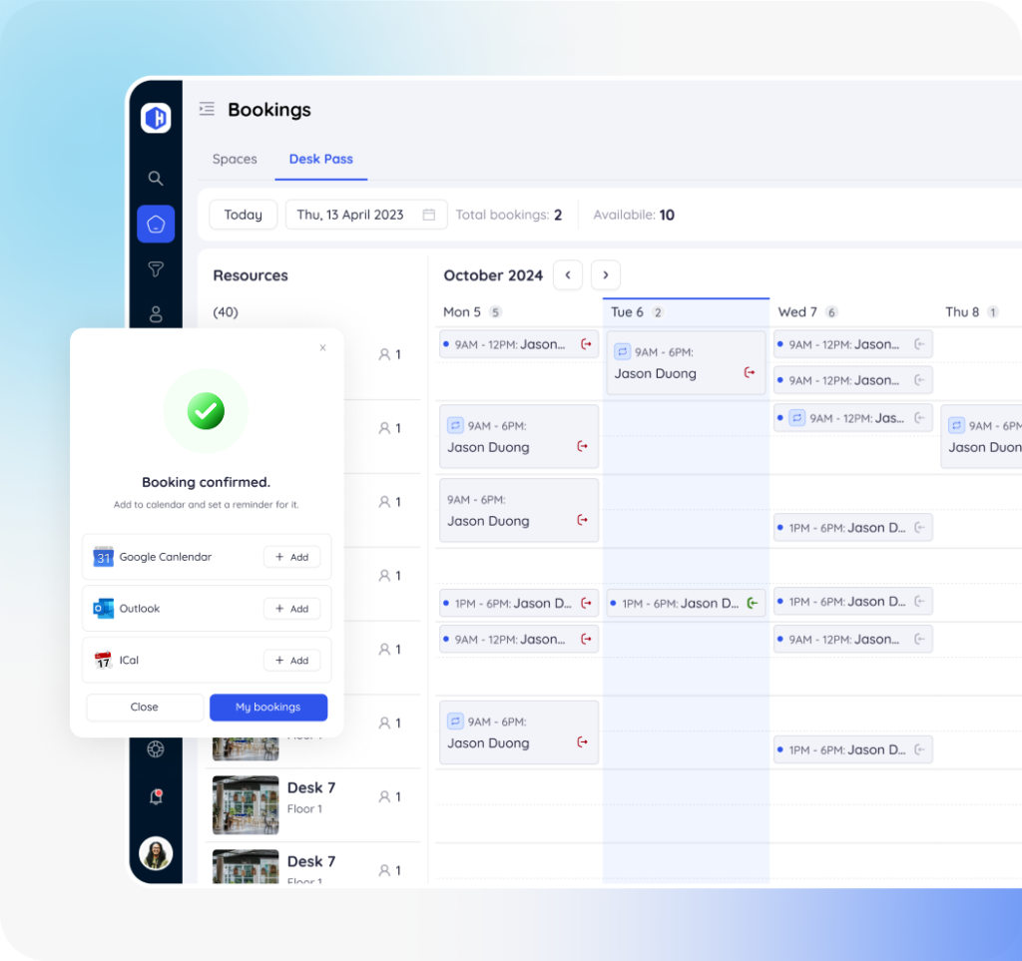Click the Close button in the dialog
The width and height of the screenshot is (1022, 961).
(144, 707)
